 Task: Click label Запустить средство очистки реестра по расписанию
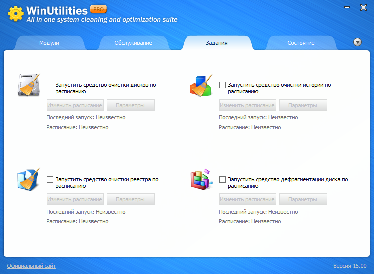(x=107, y=182)
